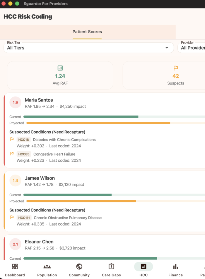Go to the Community tab label
Screen dimensions: 205x279
pos(79,275)
